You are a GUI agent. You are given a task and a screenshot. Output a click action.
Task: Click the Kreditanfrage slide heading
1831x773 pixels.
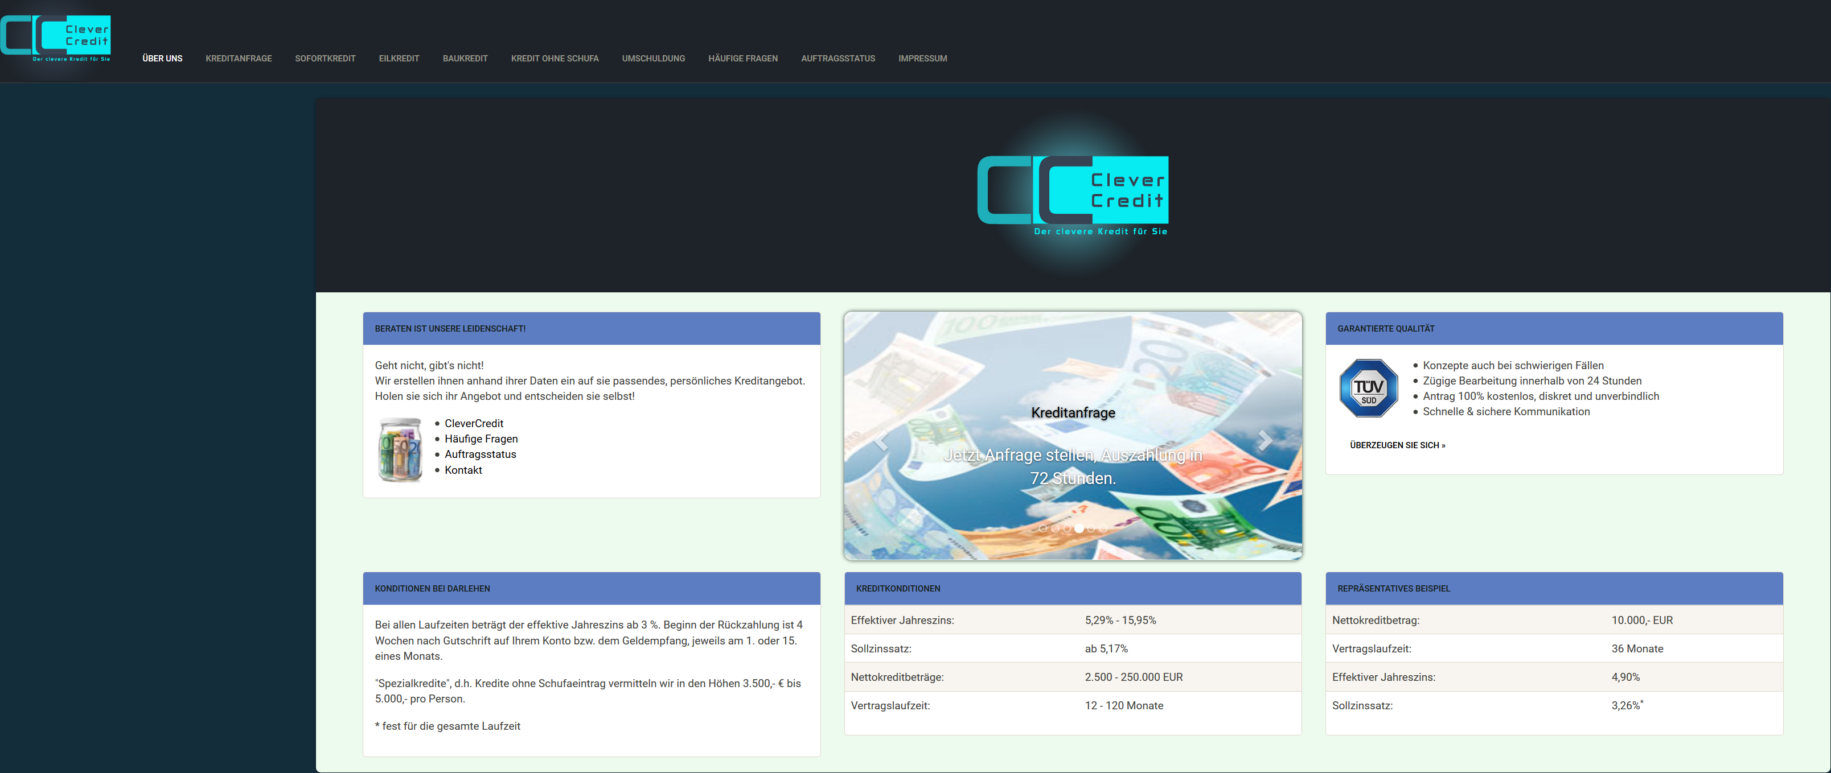point(1073,412)
